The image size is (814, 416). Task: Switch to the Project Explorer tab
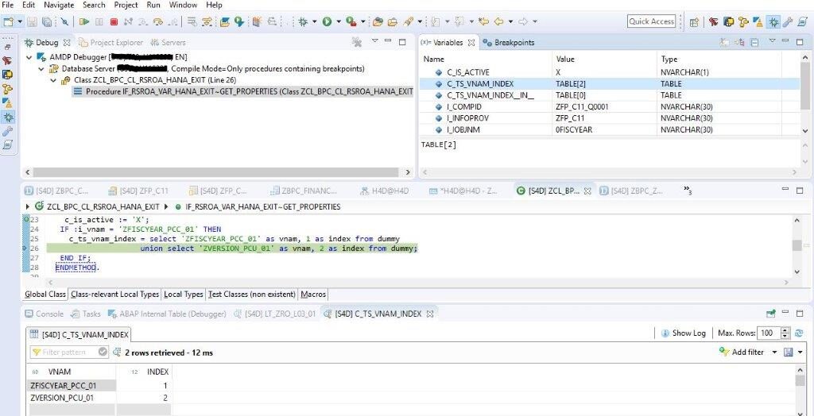tap(116, 42)
